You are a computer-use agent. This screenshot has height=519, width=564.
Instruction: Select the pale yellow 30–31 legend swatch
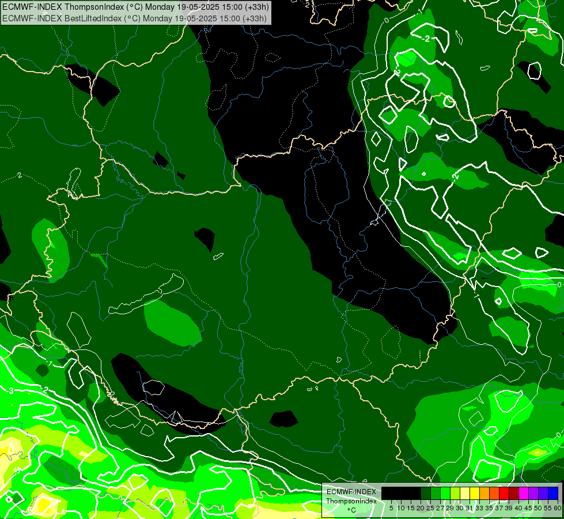coord(465,493)
